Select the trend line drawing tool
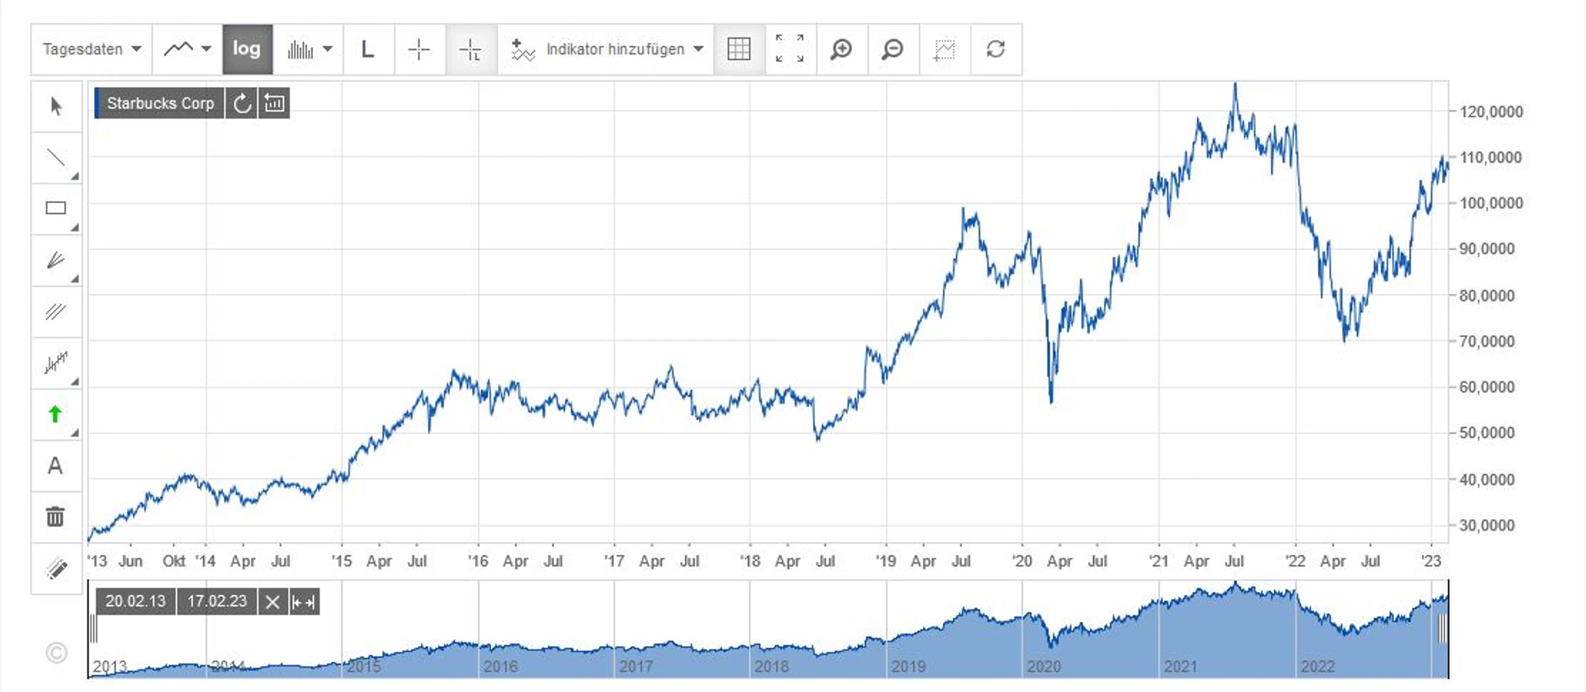The width and height of the screenshot is (1586, 692). coord(56,157)
